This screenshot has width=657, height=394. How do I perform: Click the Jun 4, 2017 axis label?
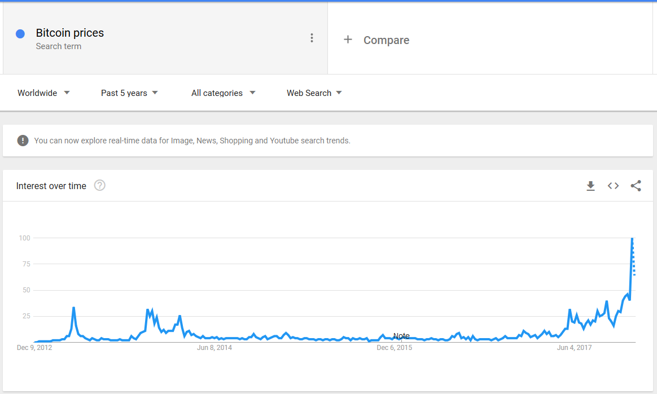(x=575, y=347)
